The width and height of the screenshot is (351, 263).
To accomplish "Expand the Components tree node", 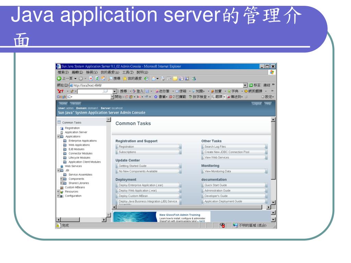I will [x=62, y=179].
